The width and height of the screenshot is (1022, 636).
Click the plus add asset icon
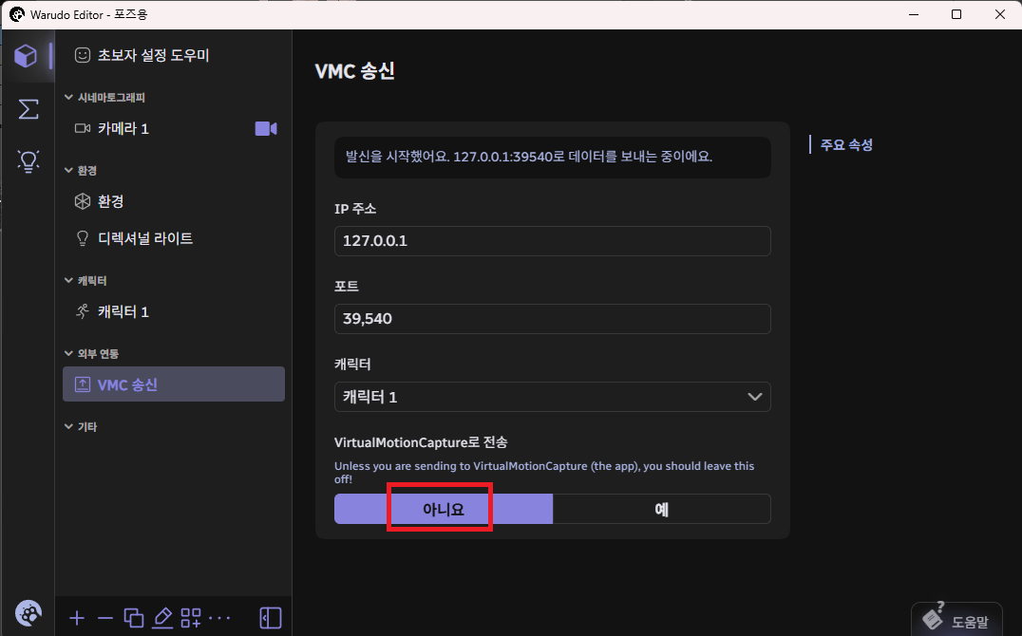click(77, 618)
